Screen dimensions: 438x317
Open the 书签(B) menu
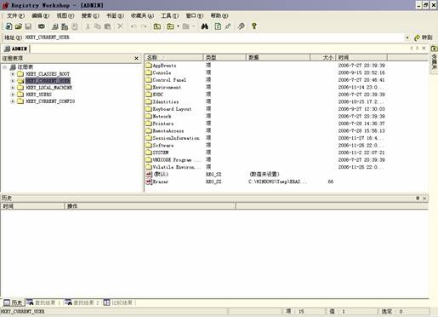[x=115, y=15]
